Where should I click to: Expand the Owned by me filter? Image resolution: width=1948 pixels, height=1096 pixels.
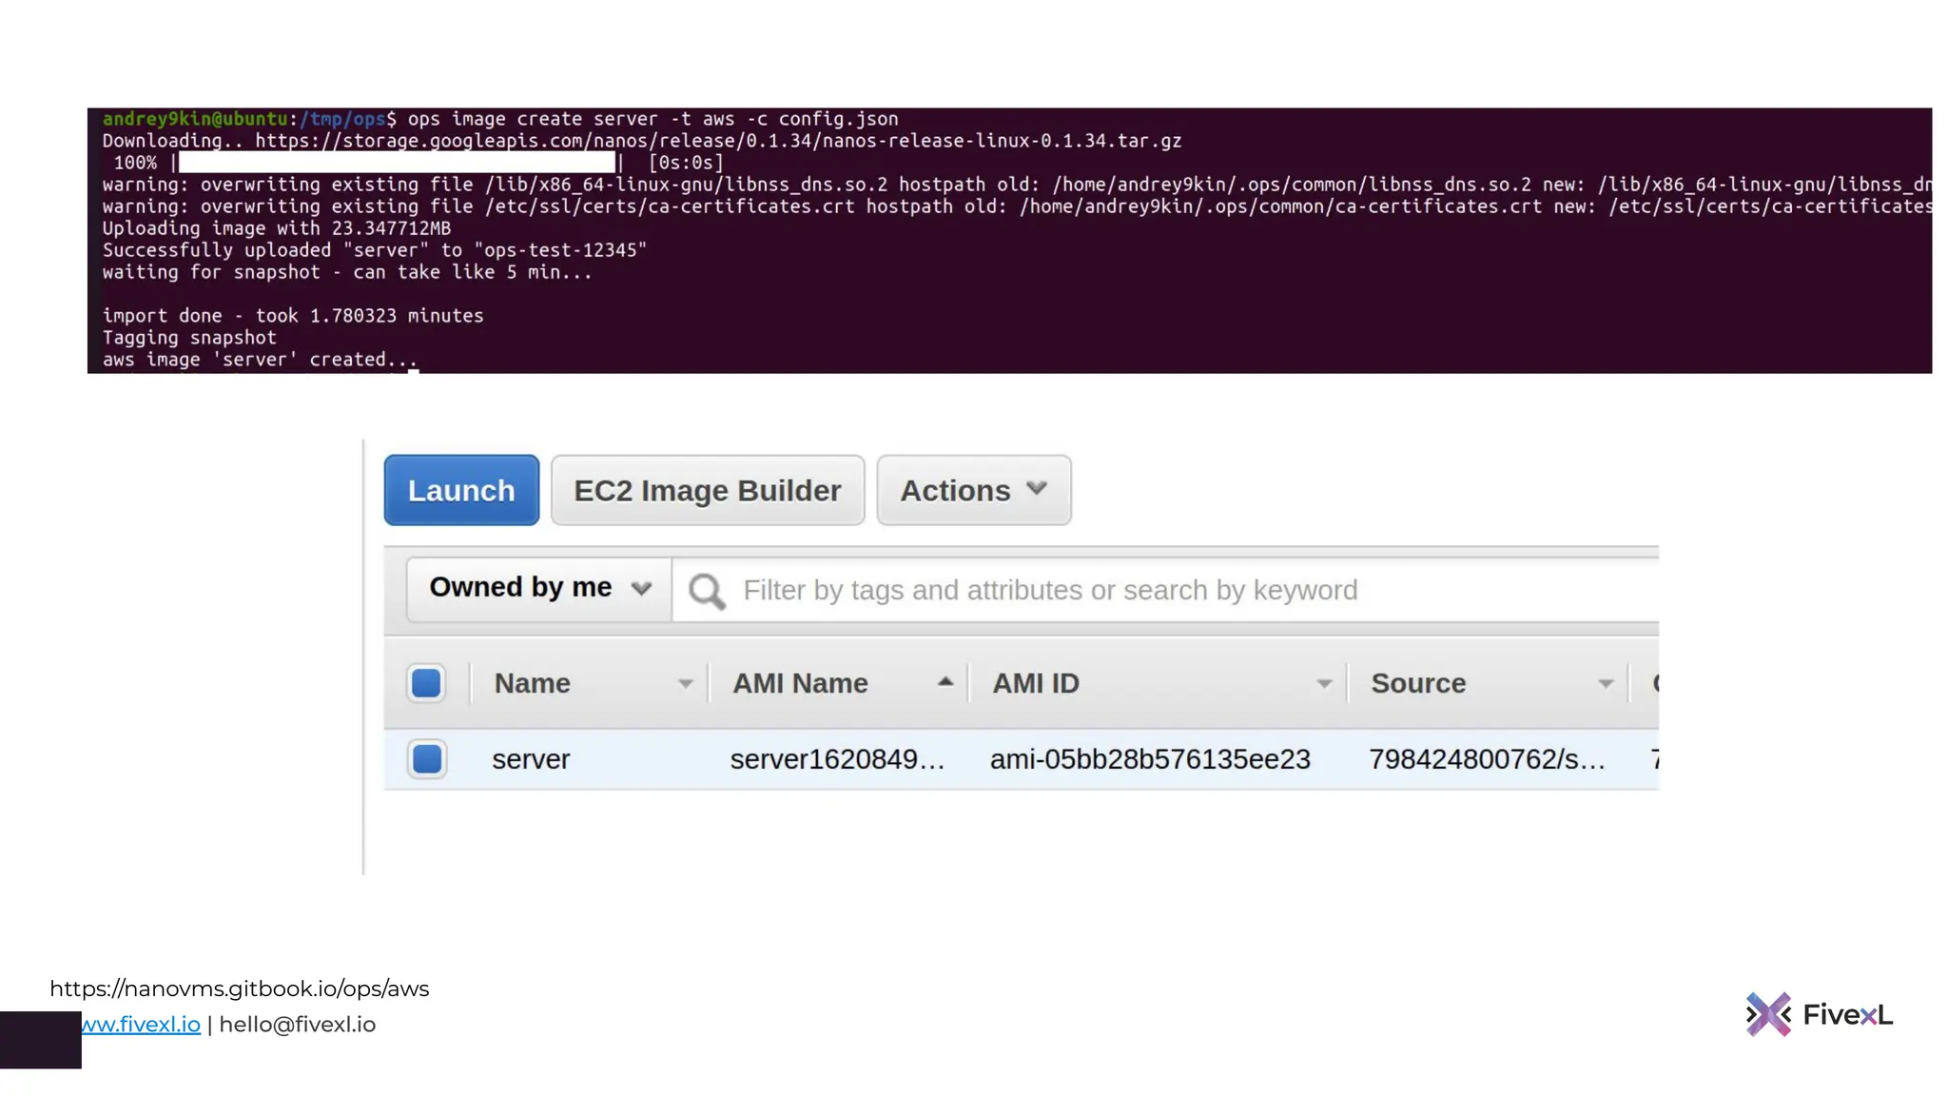coord(538,589)
